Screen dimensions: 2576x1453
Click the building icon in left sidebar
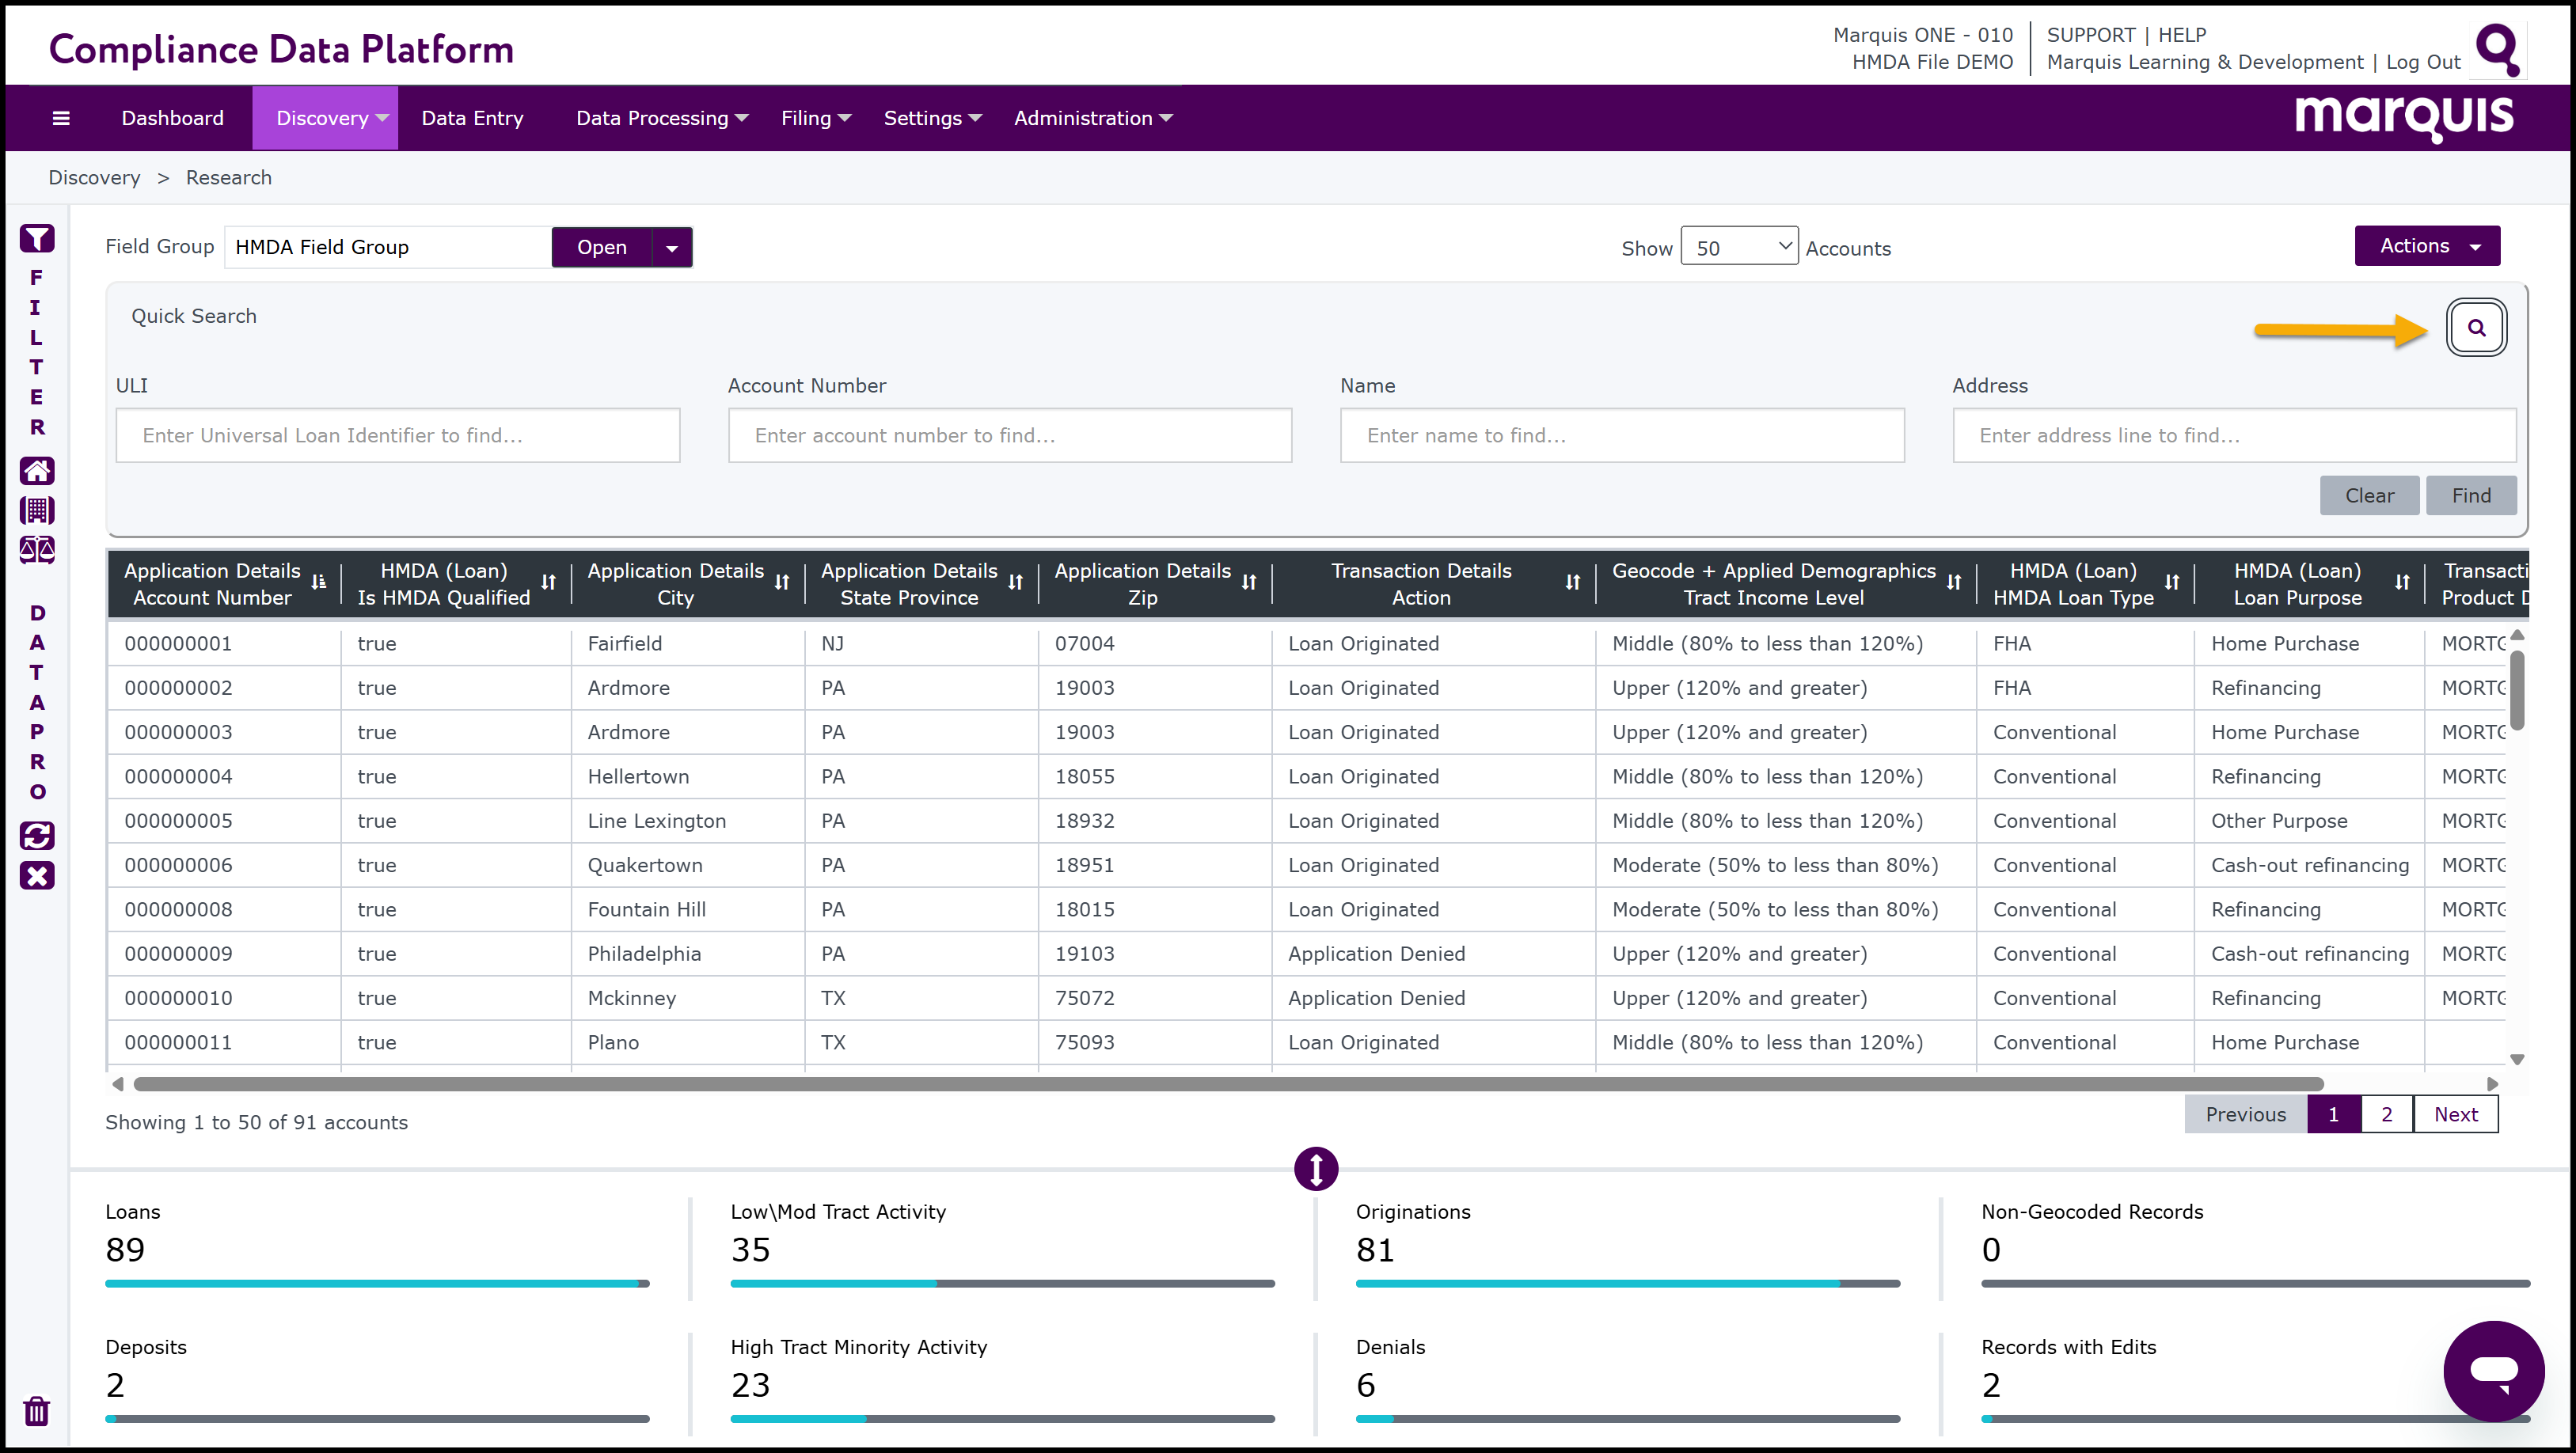[37, 510]
